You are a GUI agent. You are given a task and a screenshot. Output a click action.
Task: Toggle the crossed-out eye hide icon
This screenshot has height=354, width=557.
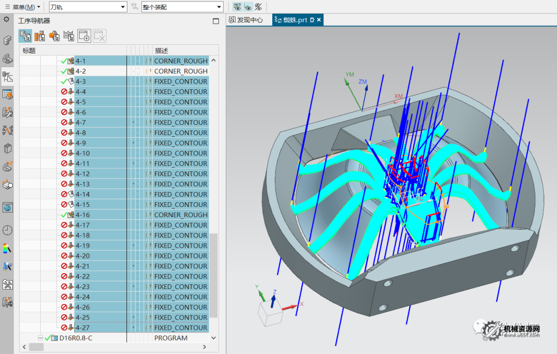click(x=258, y=7)
